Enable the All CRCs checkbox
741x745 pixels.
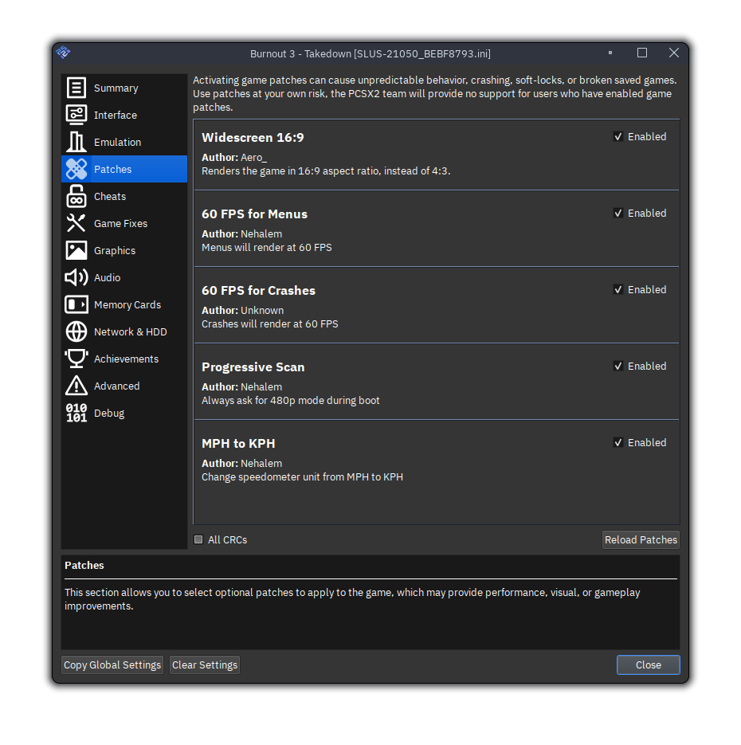coord(199,540)
